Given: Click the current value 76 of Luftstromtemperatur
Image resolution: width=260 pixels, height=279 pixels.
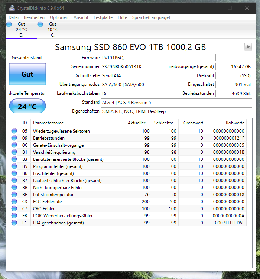Looking at the screenshot, I should click(147, 194).
